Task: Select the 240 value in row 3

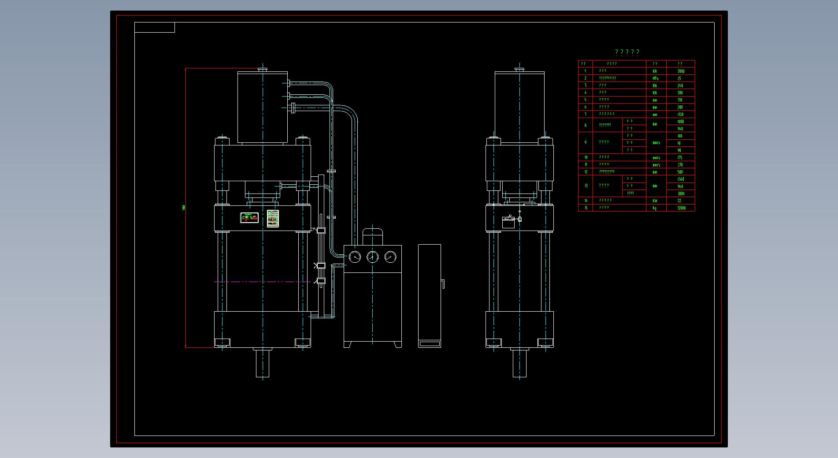Action: 681,86
